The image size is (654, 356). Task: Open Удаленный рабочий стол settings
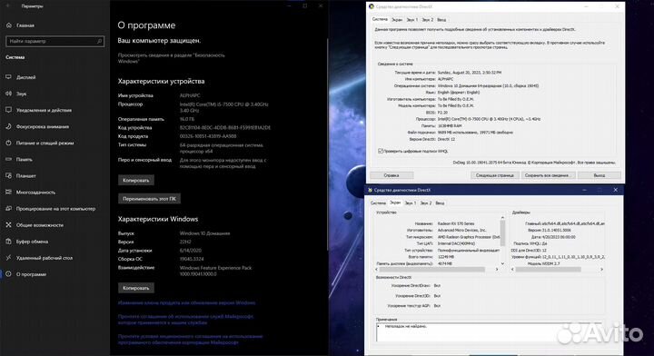click(39, 258)
